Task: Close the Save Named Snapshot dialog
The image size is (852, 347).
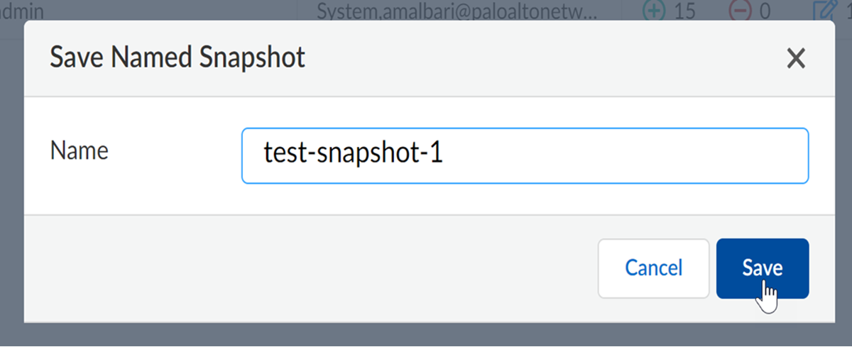Action: [796, 59]
